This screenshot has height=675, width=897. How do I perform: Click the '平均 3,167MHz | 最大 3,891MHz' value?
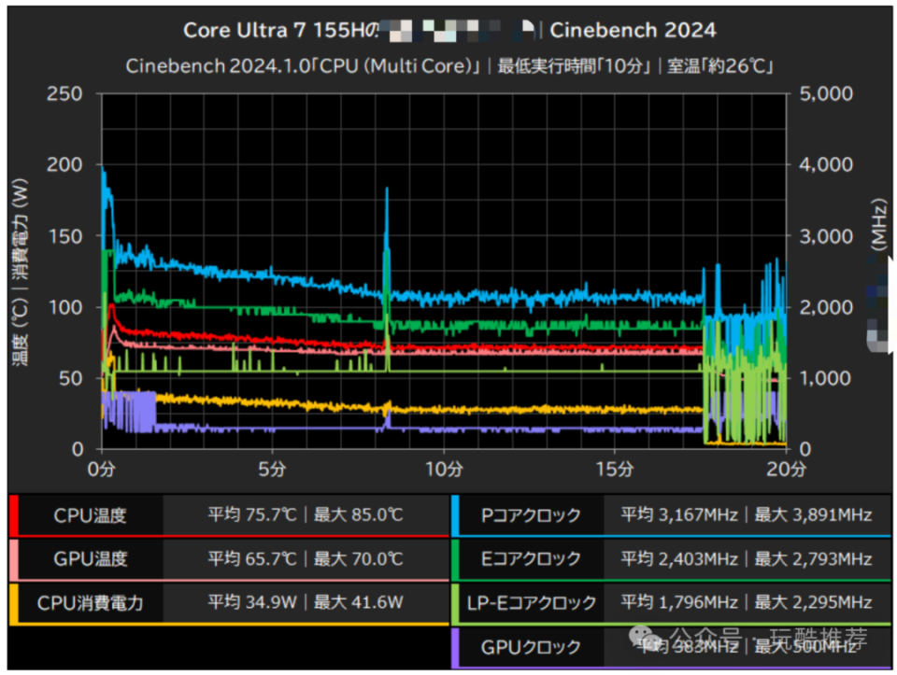[x=747, y=515]
